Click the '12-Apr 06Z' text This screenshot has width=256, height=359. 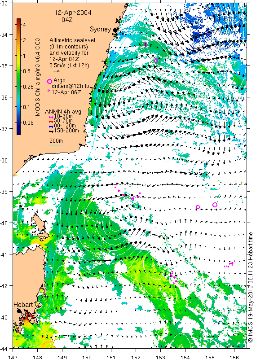click(x=66, y=92)
